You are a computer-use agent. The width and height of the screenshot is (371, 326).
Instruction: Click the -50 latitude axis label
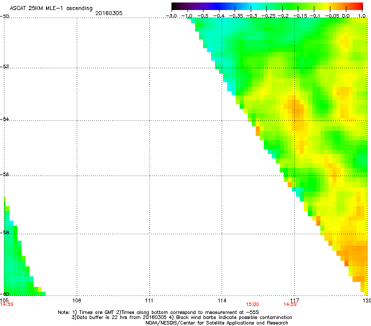click(x=5, y=17)
